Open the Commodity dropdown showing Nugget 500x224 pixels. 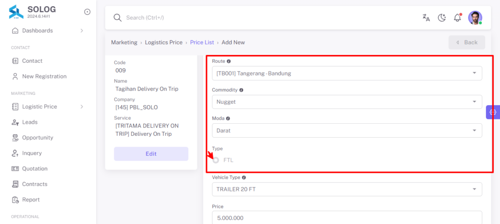tap(347, 102)
